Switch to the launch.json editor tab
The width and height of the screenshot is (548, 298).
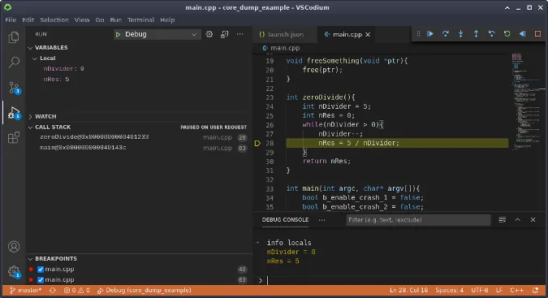[x=285, y=34]
